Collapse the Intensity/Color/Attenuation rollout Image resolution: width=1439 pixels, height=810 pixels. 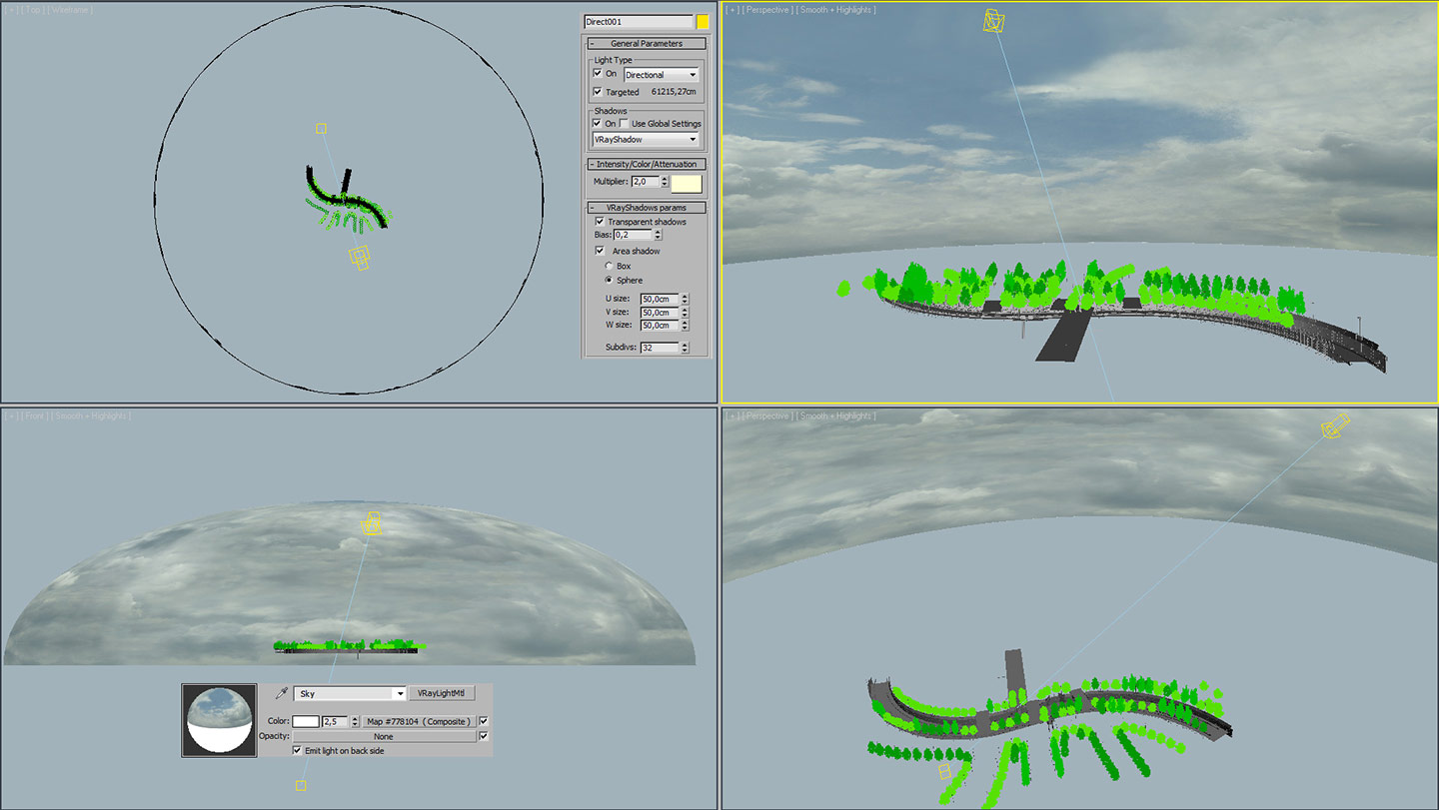coord(646,164)
